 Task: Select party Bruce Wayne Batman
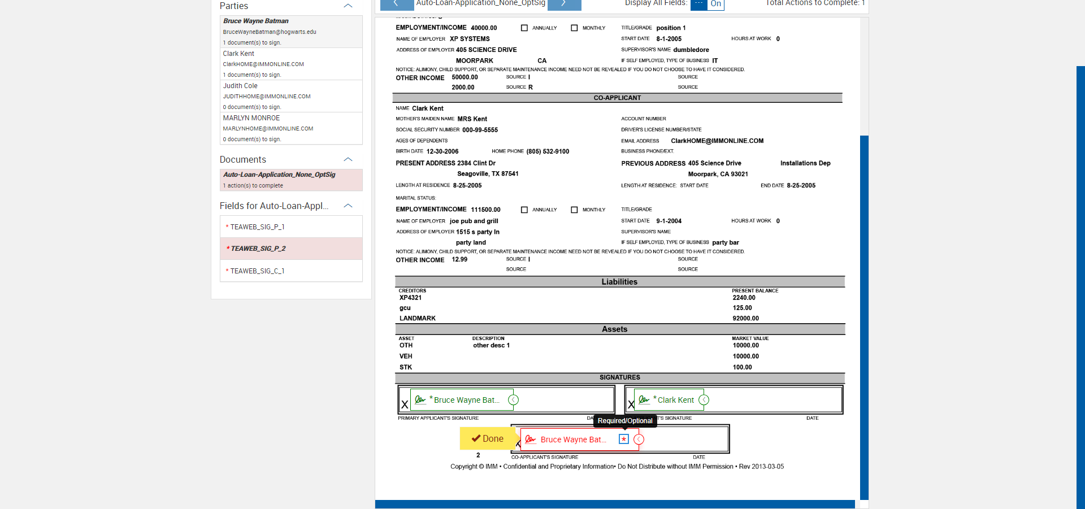[291, 32]
